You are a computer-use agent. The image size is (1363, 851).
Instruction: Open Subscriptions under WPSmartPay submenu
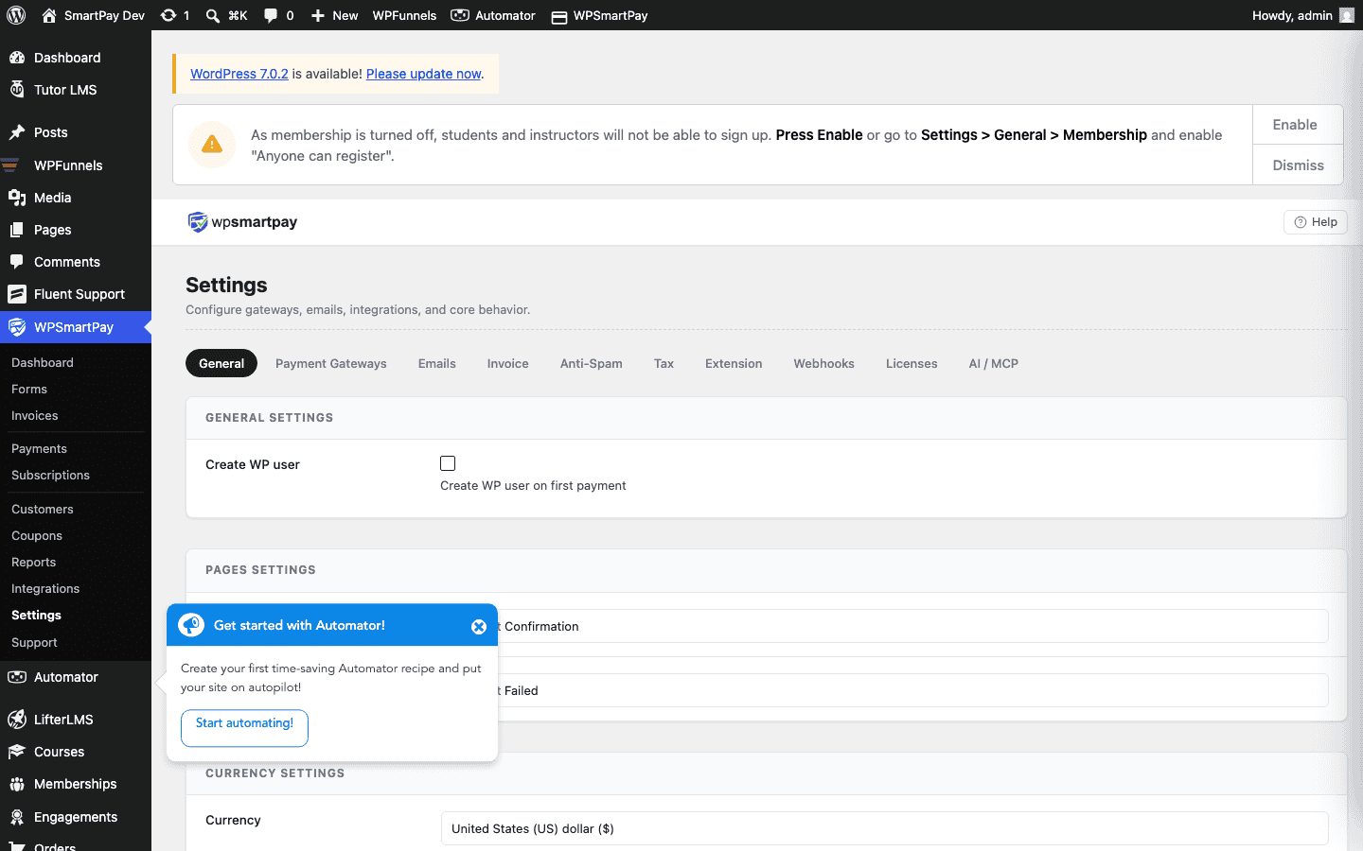[x=50, y=475]
